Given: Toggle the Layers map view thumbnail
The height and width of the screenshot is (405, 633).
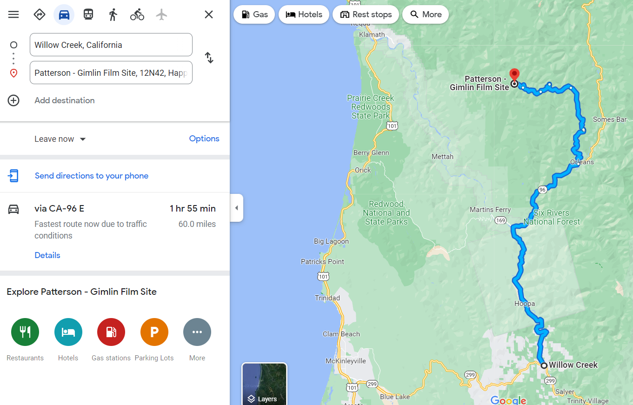Looking at the screenshot, I should (x=264, y=384).
